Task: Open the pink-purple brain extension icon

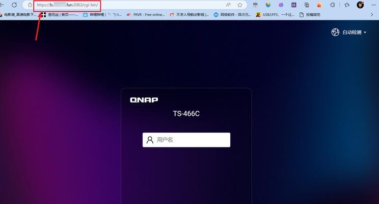Action: (x=281, y=5)
